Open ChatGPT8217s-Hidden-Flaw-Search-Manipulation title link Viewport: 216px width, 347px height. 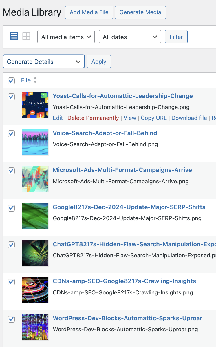(134, 244)
